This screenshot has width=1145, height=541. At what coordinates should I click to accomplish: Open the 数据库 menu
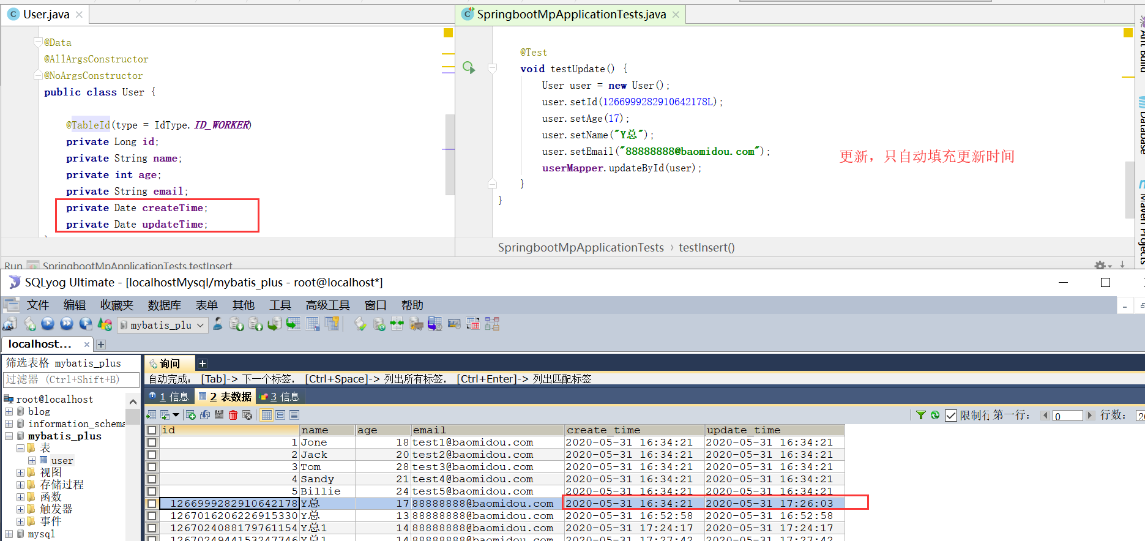(x=164, y=305)
